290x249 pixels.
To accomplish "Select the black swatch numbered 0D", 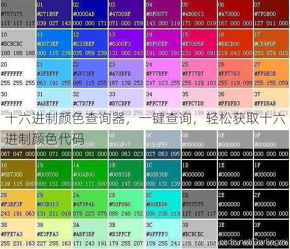I will pyautogui.click(x=199, y=145).
